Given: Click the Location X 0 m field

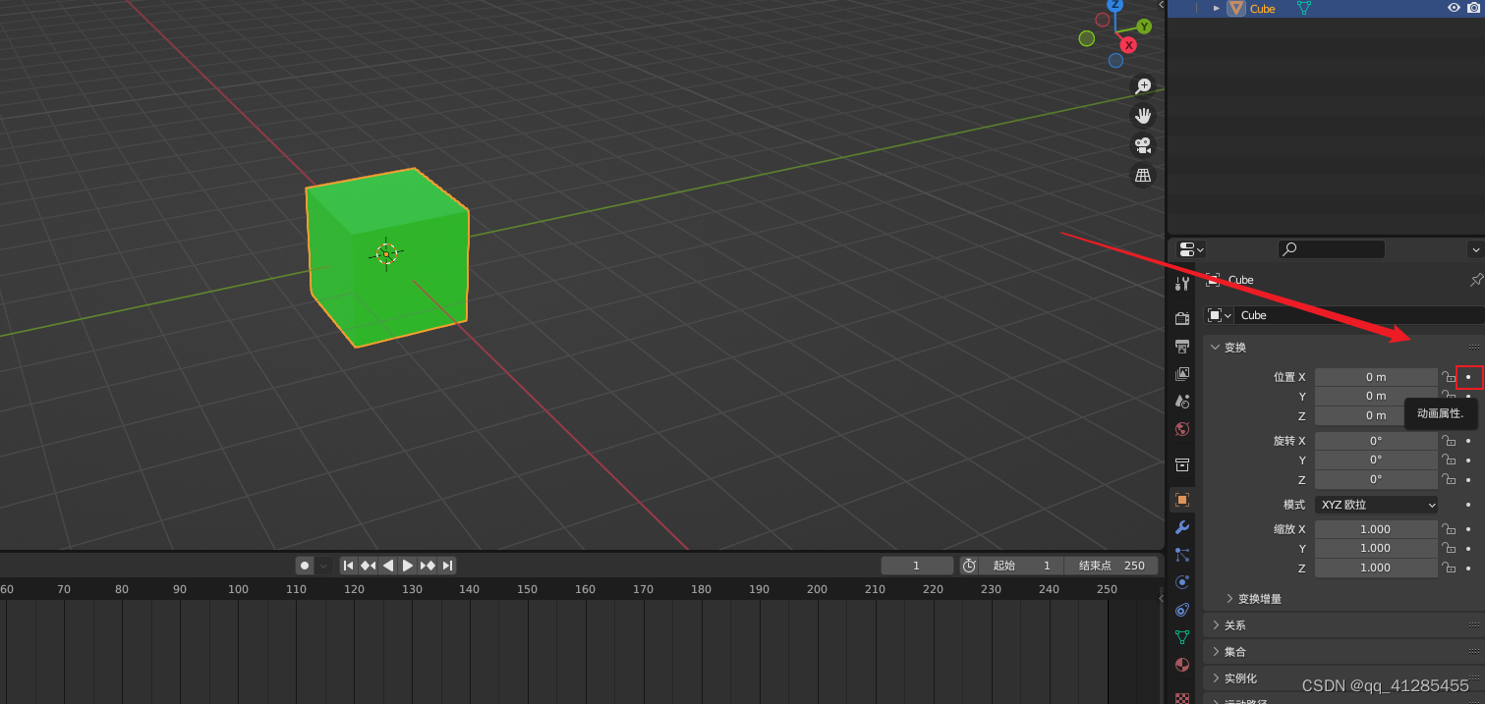Looking at the screenshot, I should [1376, 377].
